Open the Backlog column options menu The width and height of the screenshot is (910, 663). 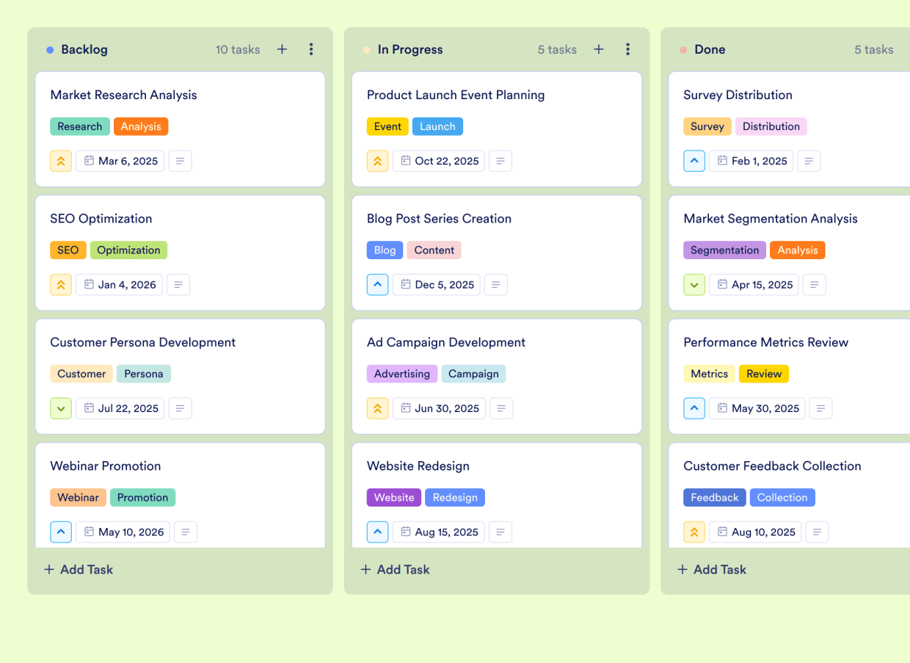pos(311,49)
